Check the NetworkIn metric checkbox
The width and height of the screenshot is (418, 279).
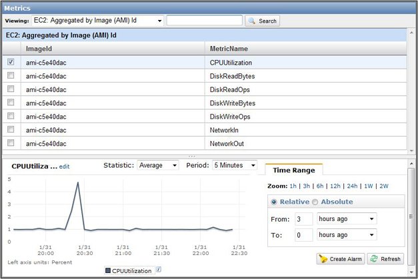pos(11,129)
